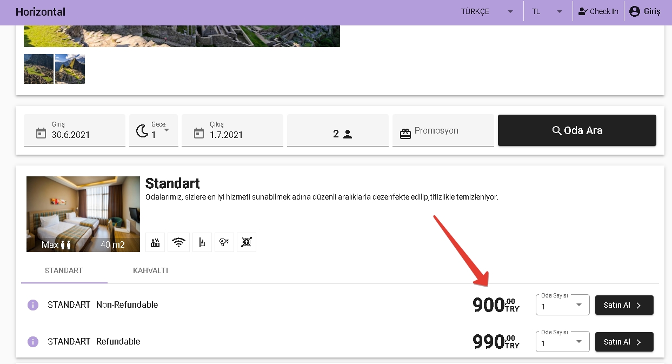Screen dimensions: 672x364
Task: Click the Giriş check-in date calendar icon
Action: pyautogui.click(x=41, y=133)
